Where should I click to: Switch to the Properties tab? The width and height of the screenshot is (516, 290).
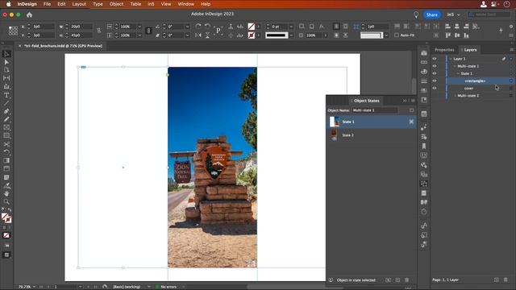[444, 50]
